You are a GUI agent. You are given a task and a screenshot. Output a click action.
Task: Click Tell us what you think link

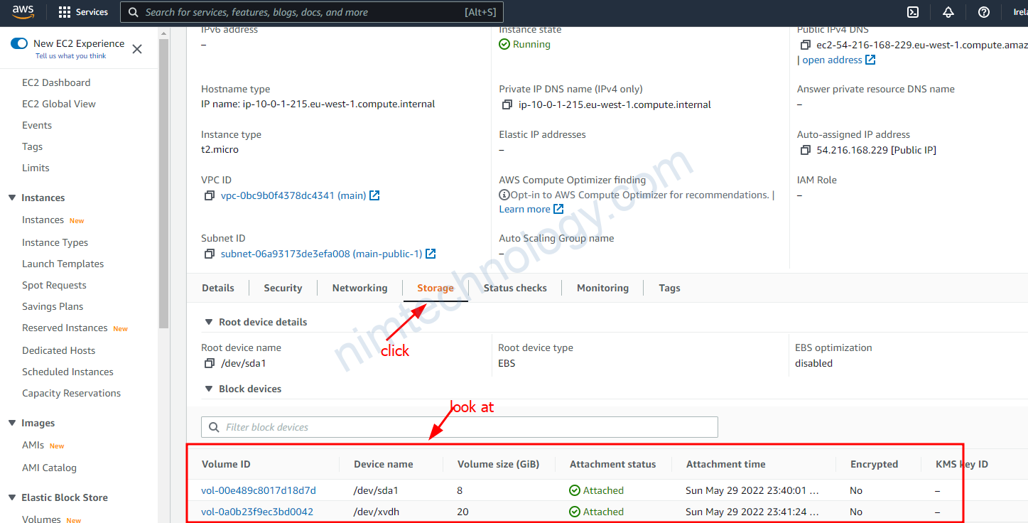71,55
